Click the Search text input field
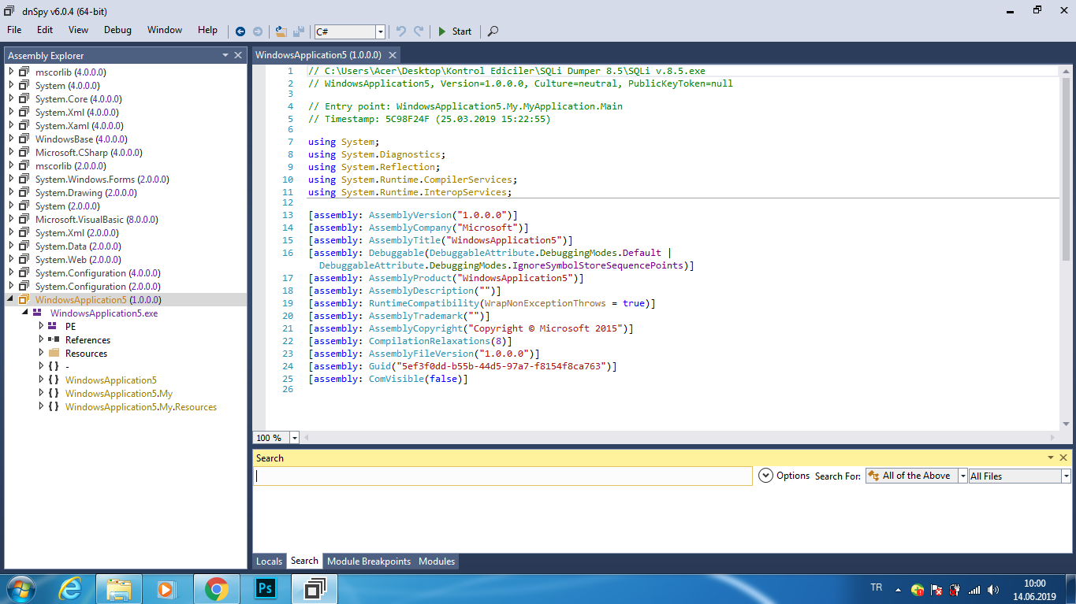1076x604 pixels. point(502,476)
